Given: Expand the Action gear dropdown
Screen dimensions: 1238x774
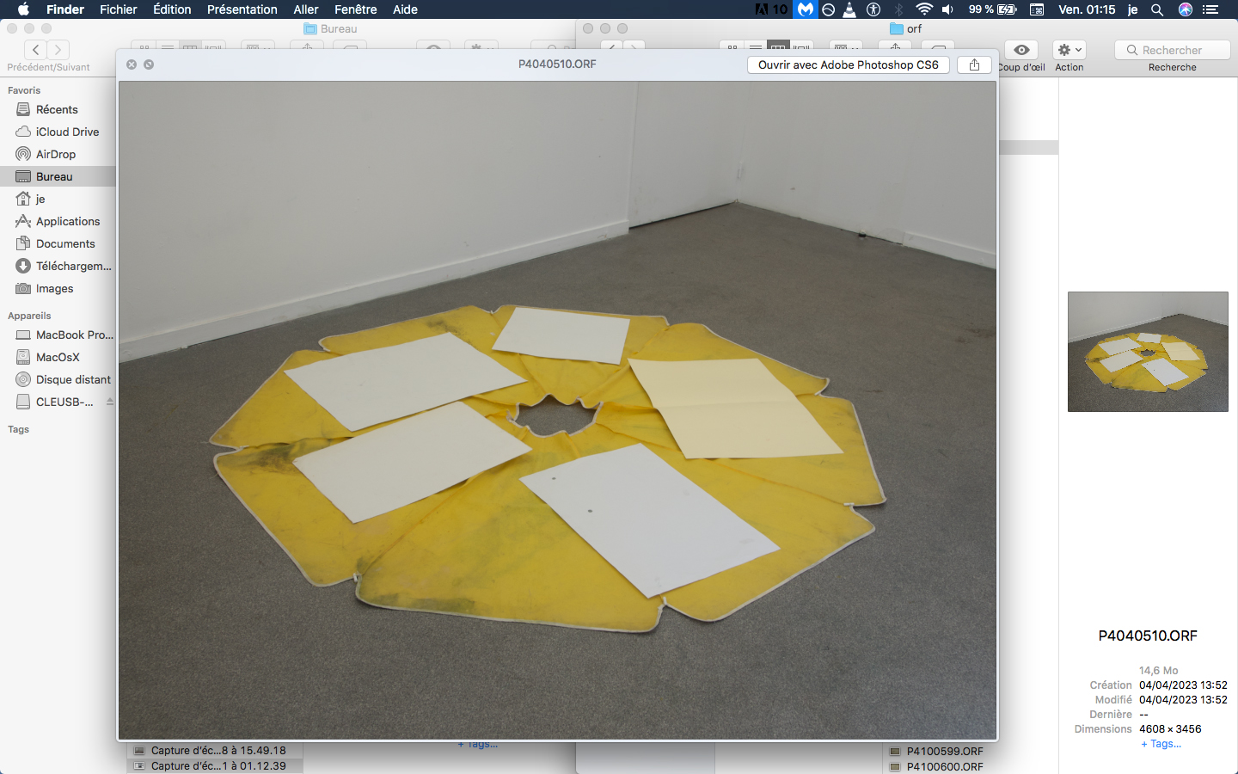Looking at the screenshot, I should pyautogui.click(x=1069, y=50).
